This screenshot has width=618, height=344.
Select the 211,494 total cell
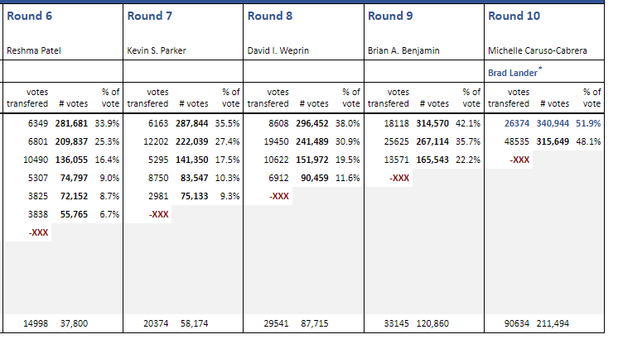click(x=553, y=323)
